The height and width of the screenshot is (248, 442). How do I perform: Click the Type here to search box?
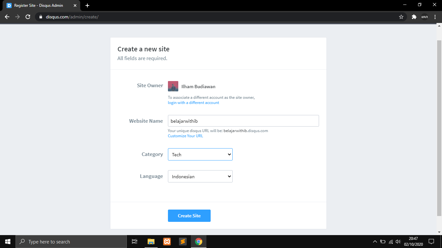[x=71, y=242]
